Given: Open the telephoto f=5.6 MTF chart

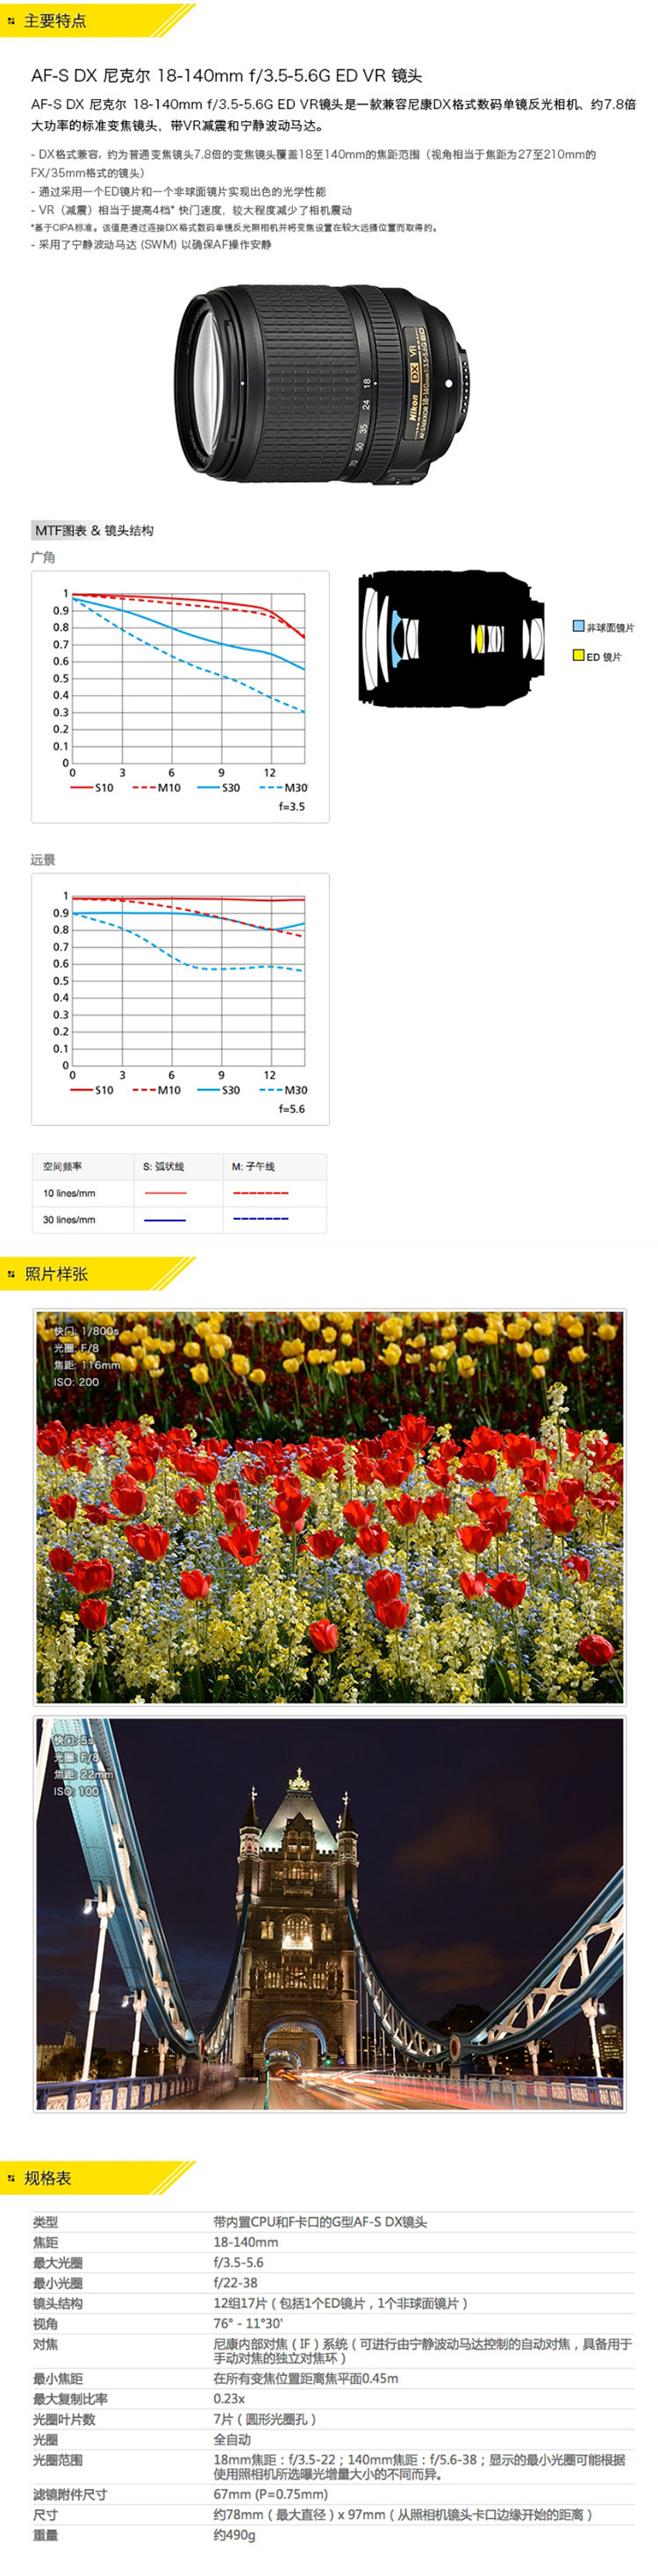Looking at the screenshot, I should (180, 999).
